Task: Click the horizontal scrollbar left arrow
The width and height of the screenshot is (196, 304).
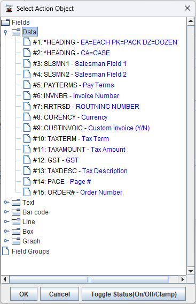Action: pyautogui.click(x=5, y=279)
